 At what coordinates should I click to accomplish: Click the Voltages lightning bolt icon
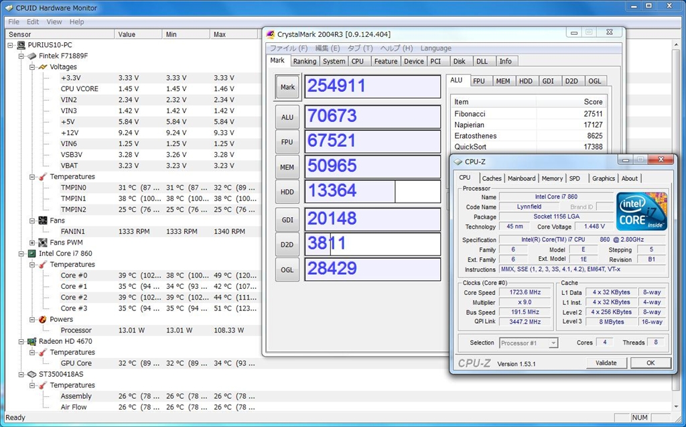[42, 67]
